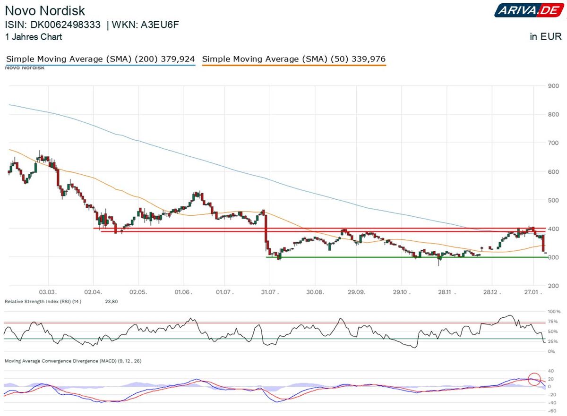The image size is (567, 416).
Task: Click the 200 price axis label
Action: pos(553,286)
